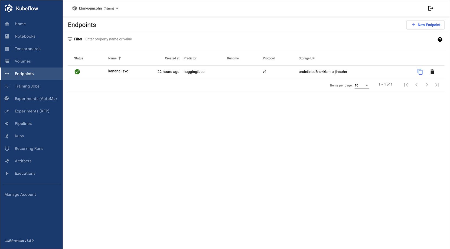
Task: Toggle the Name column sort arrow
Action: pos(120,58)
